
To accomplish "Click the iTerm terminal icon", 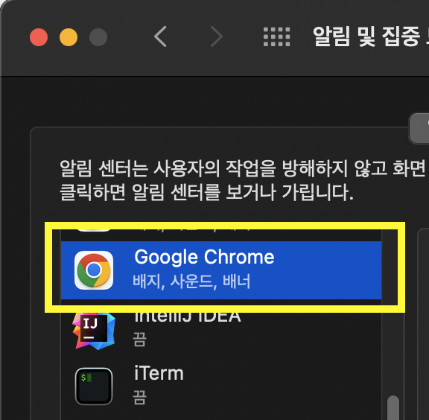I will tap(94, 386).
